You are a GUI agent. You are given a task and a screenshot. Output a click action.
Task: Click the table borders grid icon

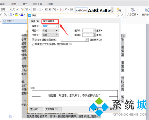[71, 9]
